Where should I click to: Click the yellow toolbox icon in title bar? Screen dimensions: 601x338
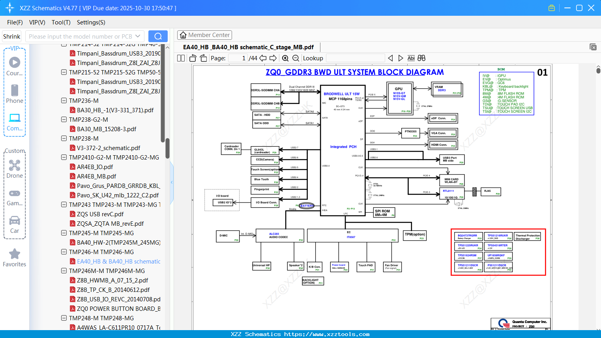(x=552, y=8)
